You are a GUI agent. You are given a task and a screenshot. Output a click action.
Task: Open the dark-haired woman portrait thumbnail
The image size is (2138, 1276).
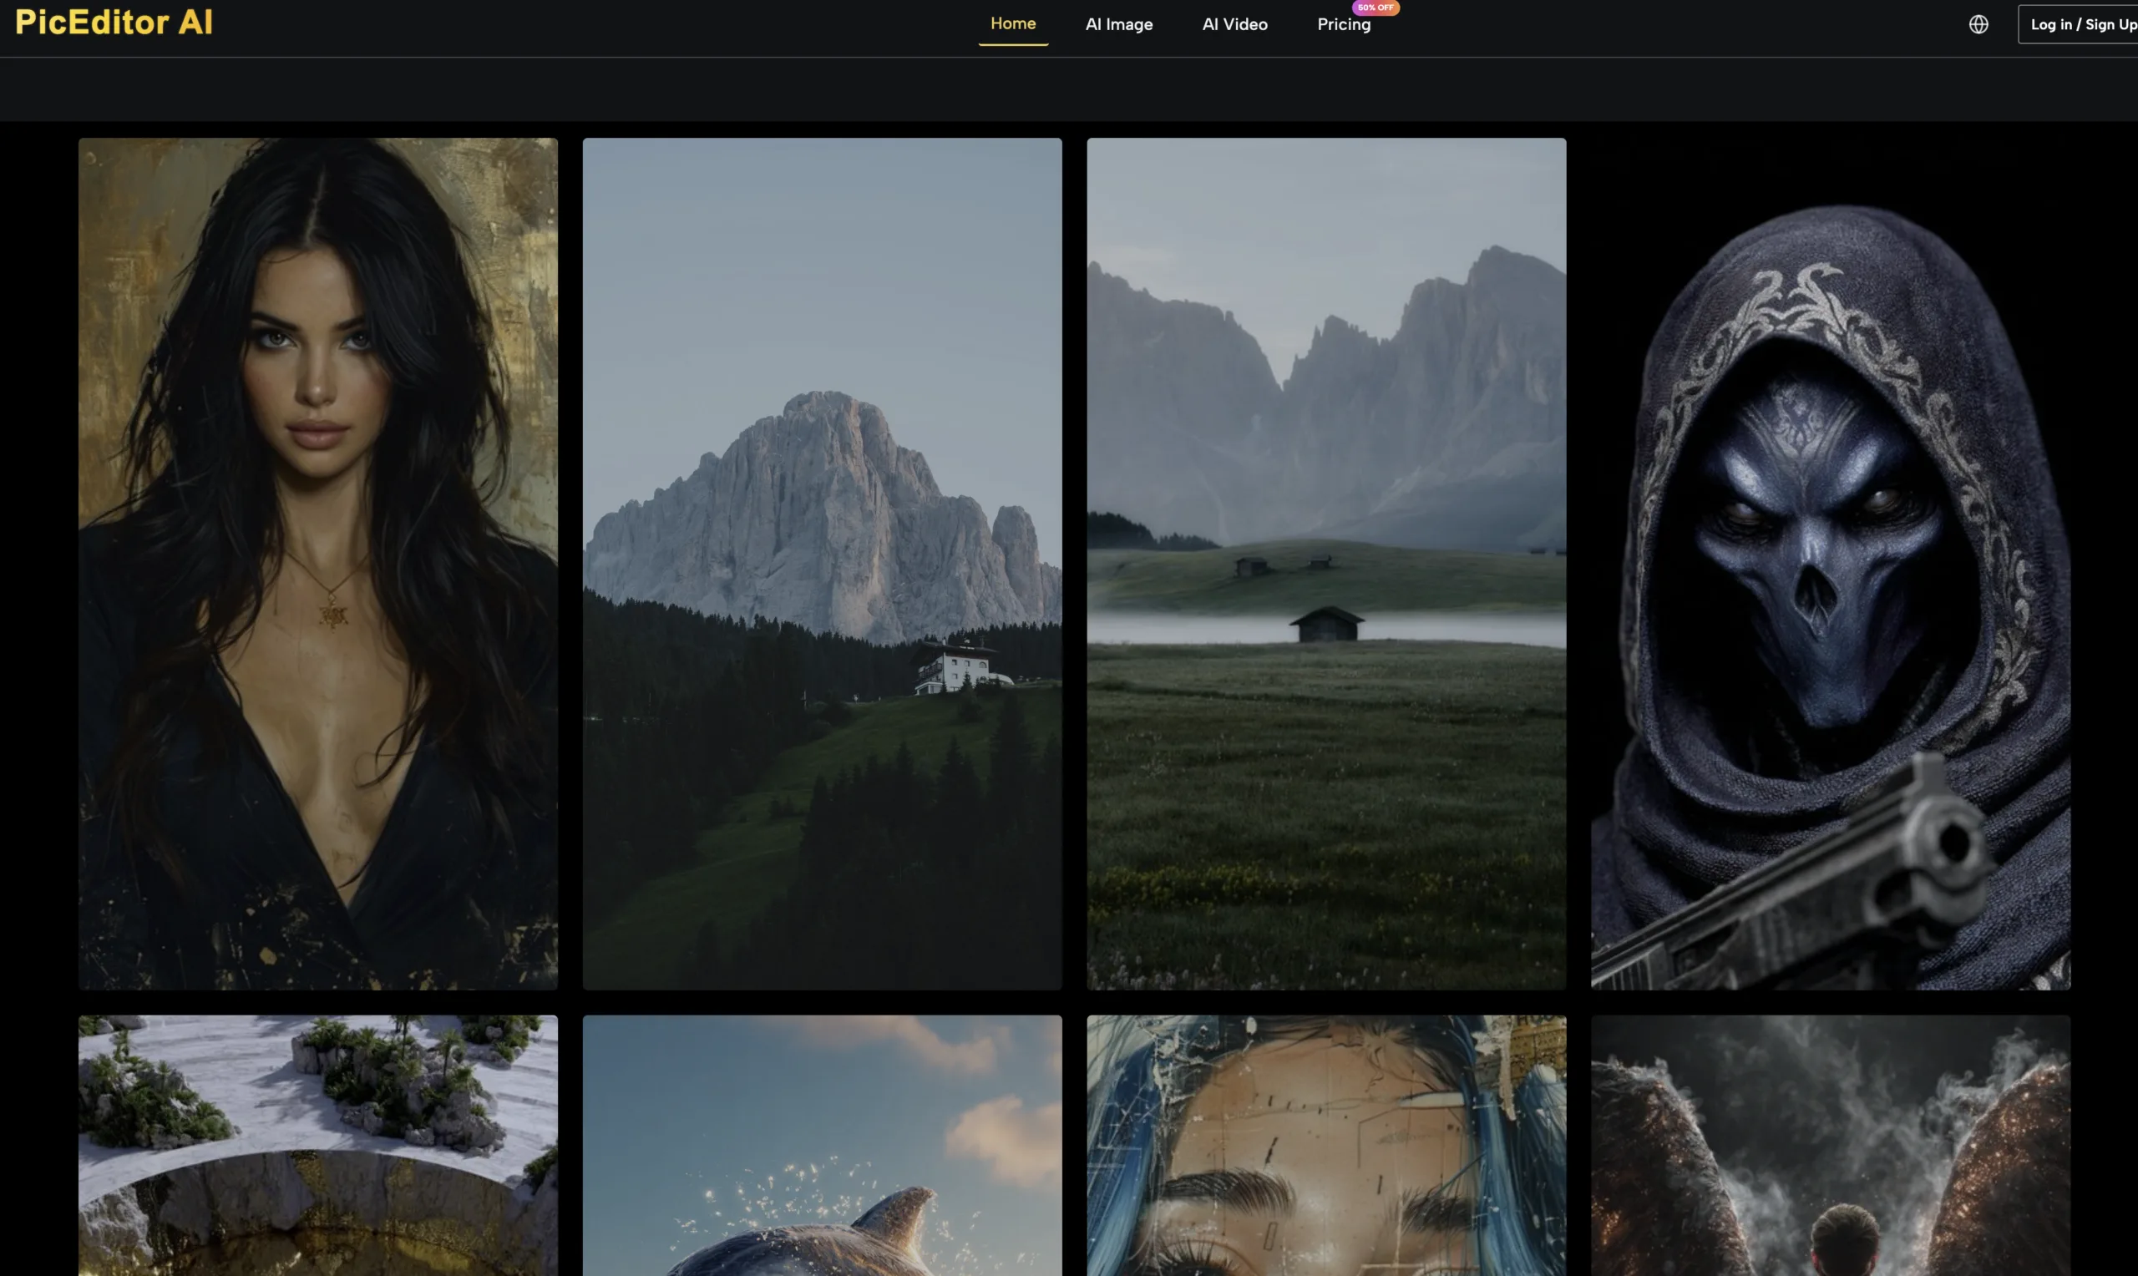point(318,563)
